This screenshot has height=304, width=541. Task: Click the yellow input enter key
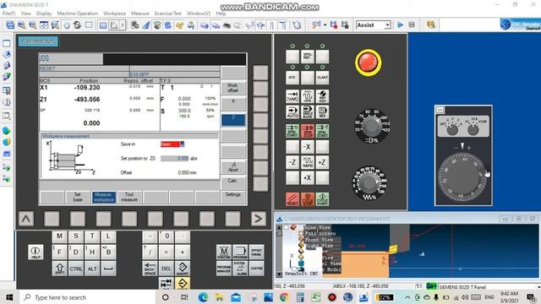pyautogui.click(x=183, y=284)
